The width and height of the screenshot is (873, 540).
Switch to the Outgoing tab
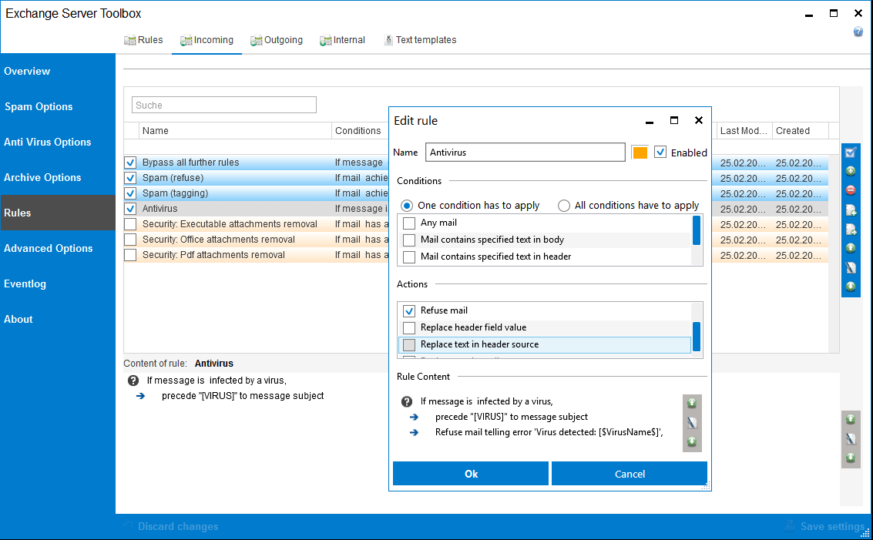[277, 40]
